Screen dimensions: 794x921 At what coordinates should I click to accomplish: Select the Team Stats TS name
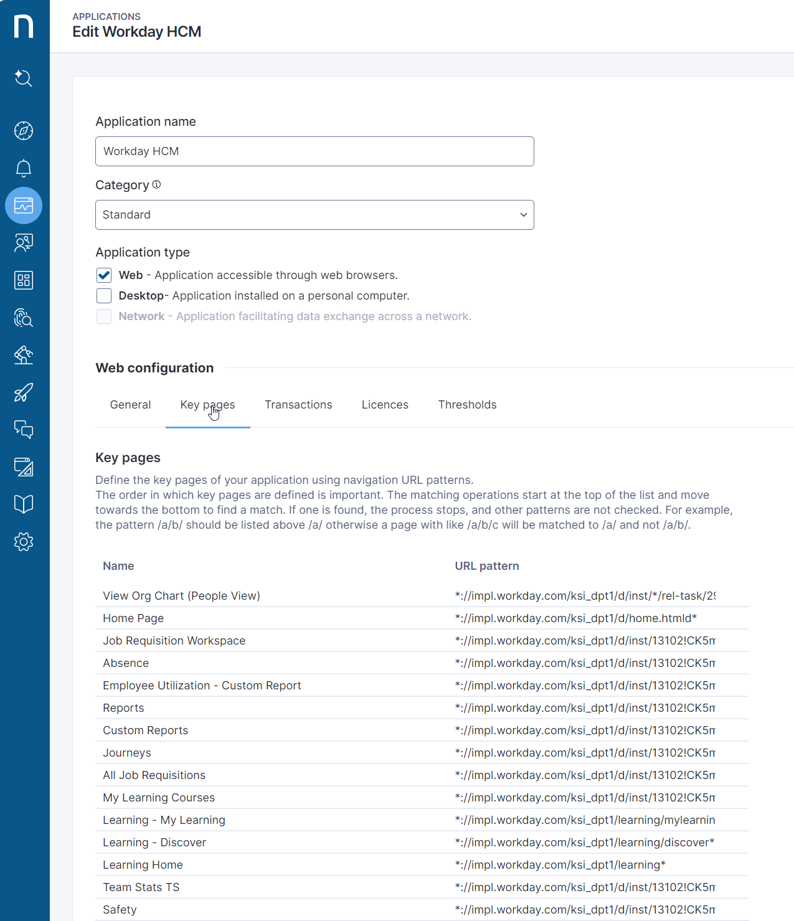click(x=141, y=887)
